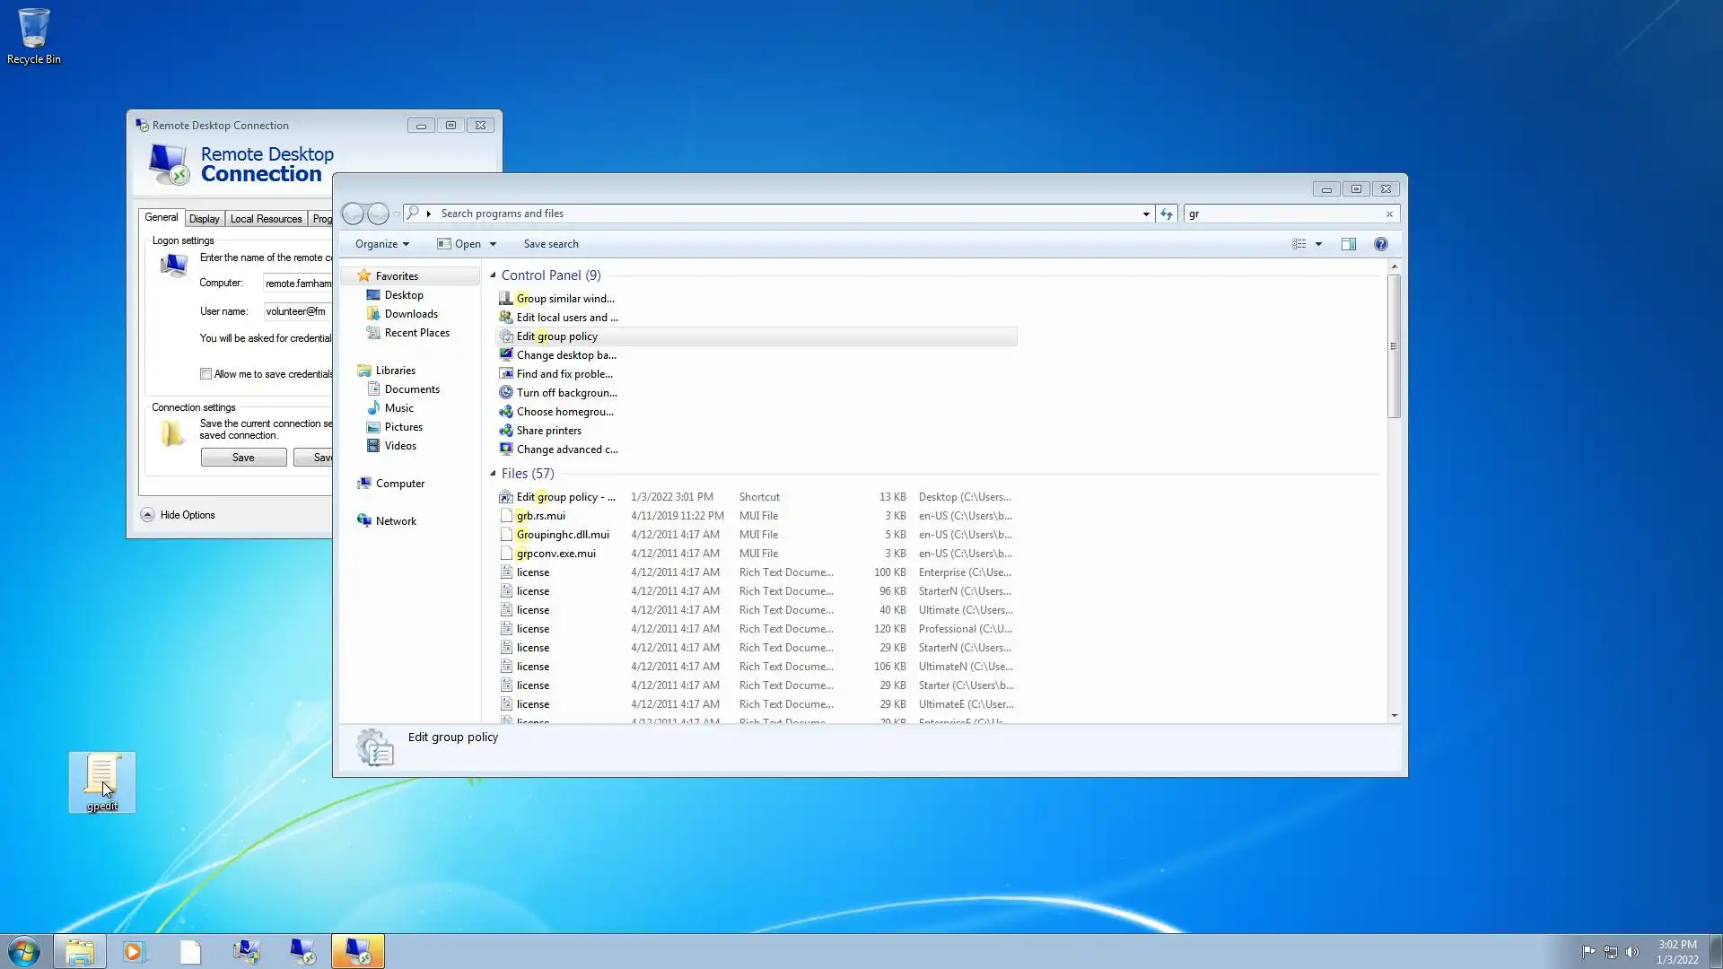Click the refresh button beside address bar
The image size is (1723, 969).
1166,214
